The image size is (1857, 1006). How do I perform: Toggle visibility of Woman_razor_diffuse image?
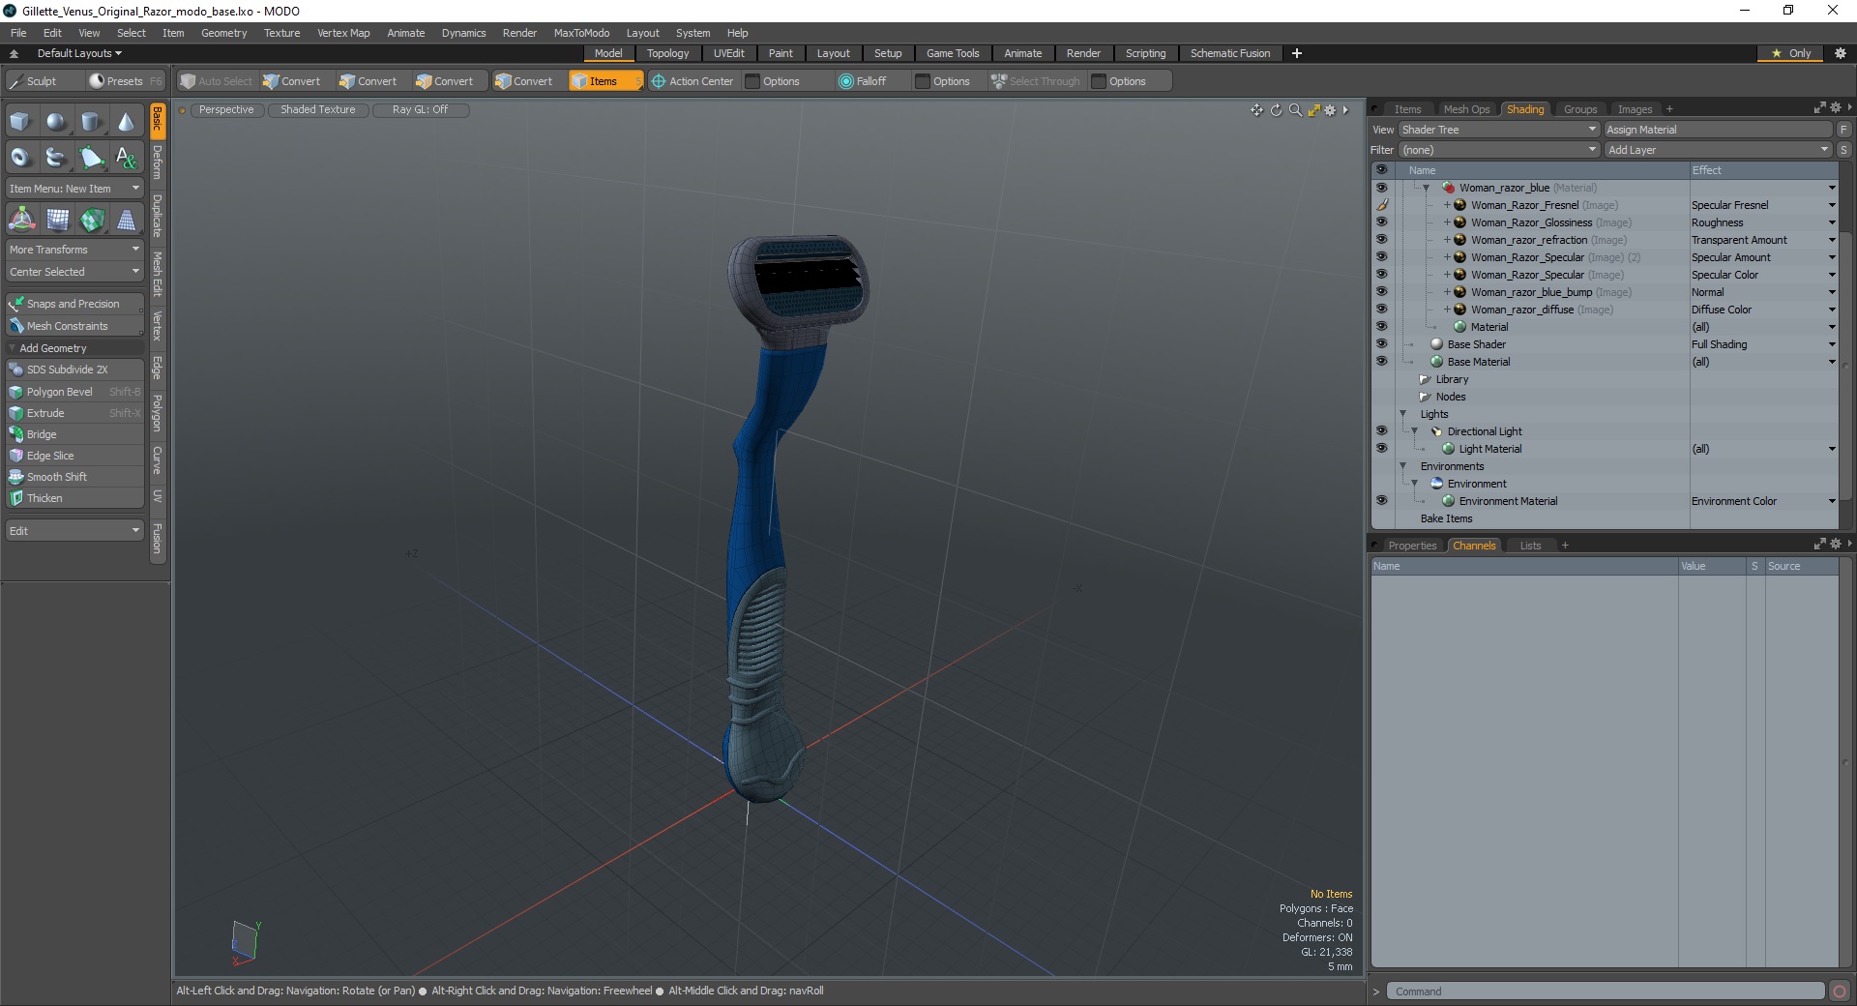click(1381, 310)
